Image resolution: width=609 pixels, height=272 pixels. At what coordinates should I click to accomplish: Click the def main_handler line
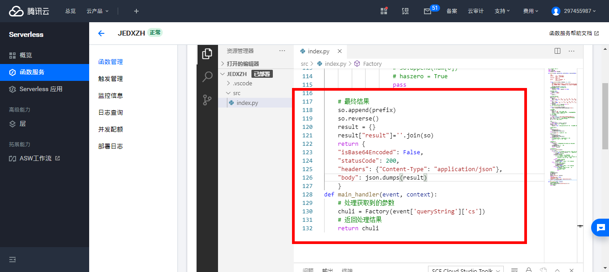tap(381, 194)
